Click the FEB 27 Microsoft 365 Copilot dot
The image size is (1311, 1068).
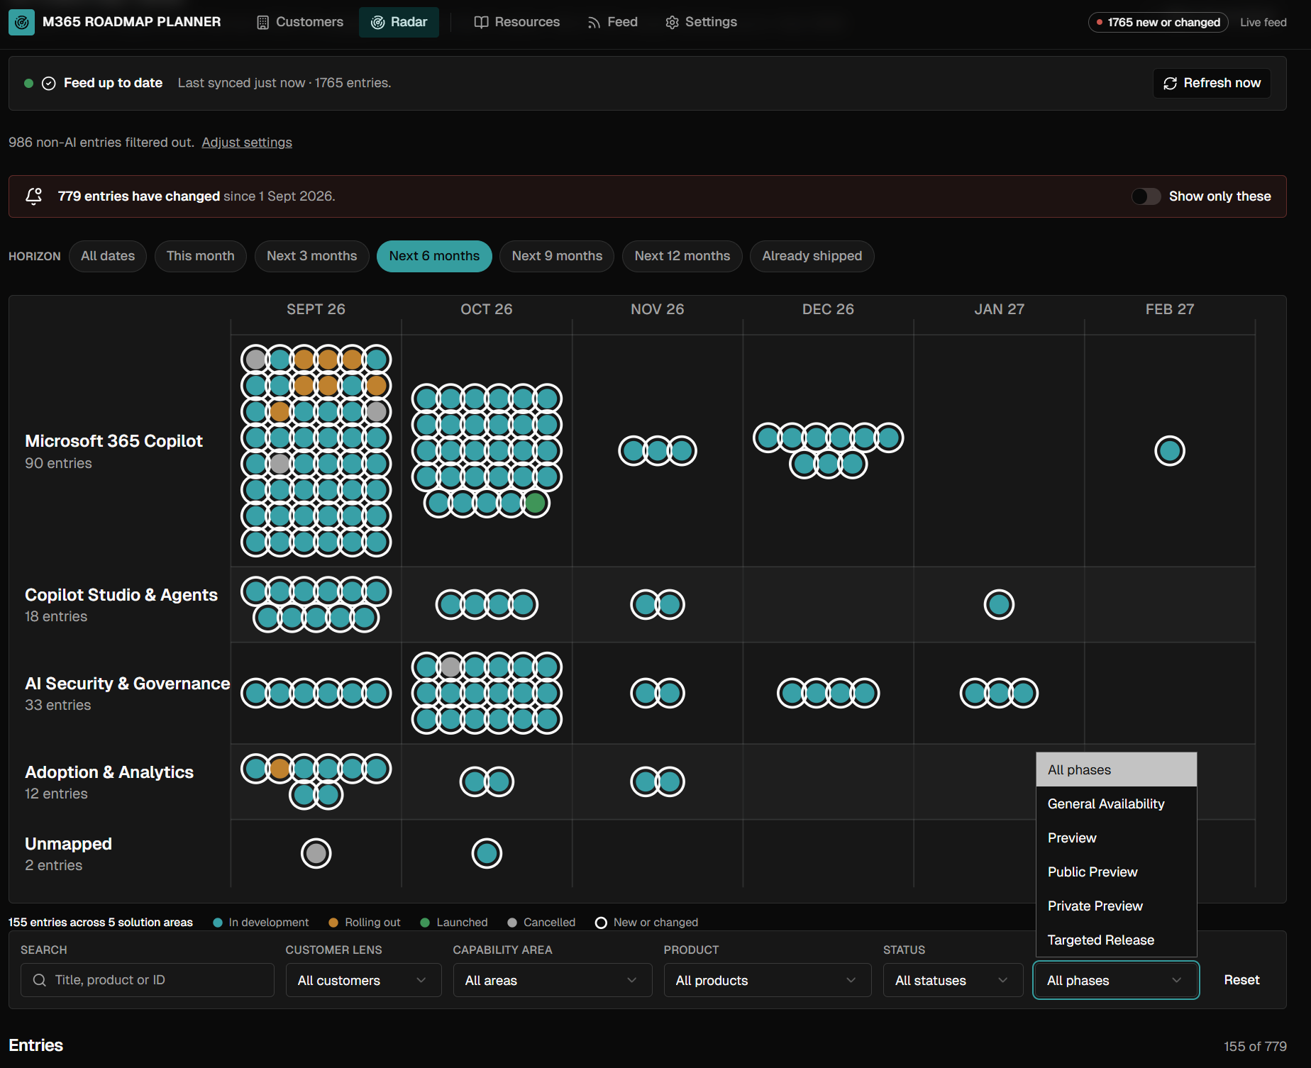coord(1170,450)
